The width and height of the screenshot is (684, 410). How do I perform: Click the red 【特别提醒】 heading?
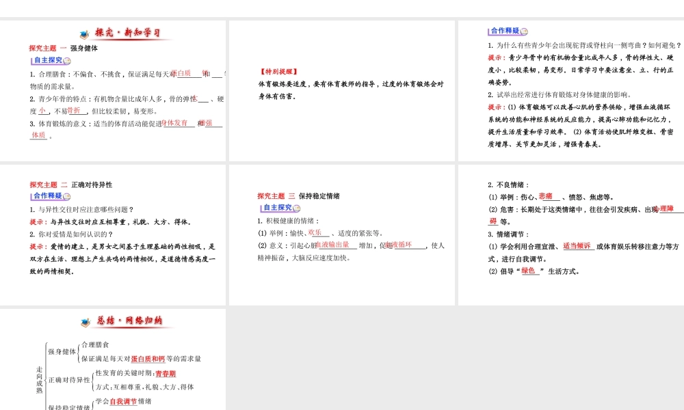click(279, 72)
